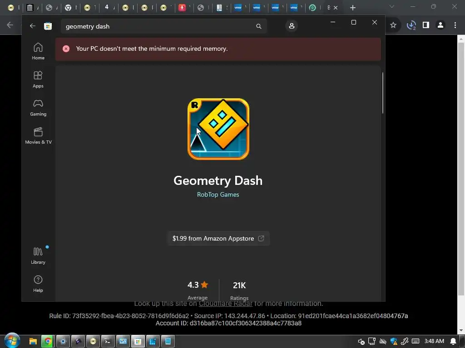Open the Apps section in the Store
465x348 pixels.
click(x=38, y=79)
